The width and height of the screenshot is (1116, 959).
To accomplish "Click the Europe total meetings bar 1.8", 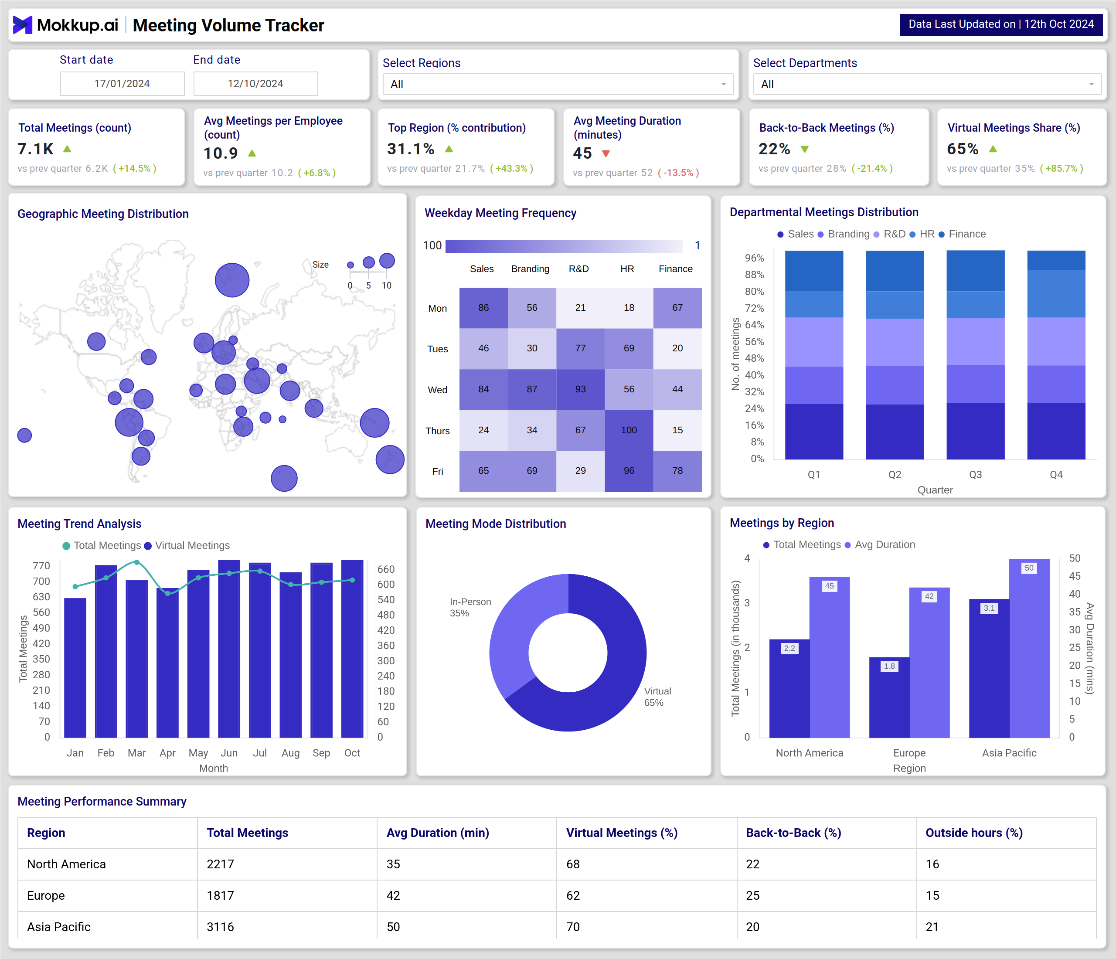I will point(889,697).
